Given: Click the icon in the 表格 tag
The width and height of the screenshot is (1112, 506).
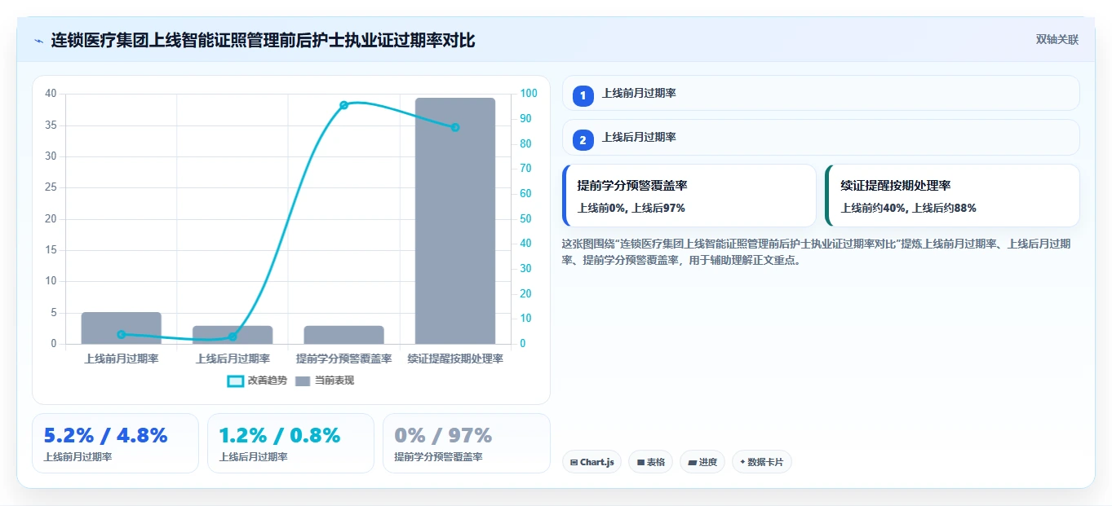Looking at the screenshot, I should [640, 462].
